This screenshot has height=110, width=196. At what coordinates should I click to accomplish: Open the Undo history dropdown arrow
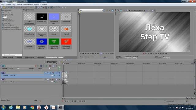click(28, 7)
